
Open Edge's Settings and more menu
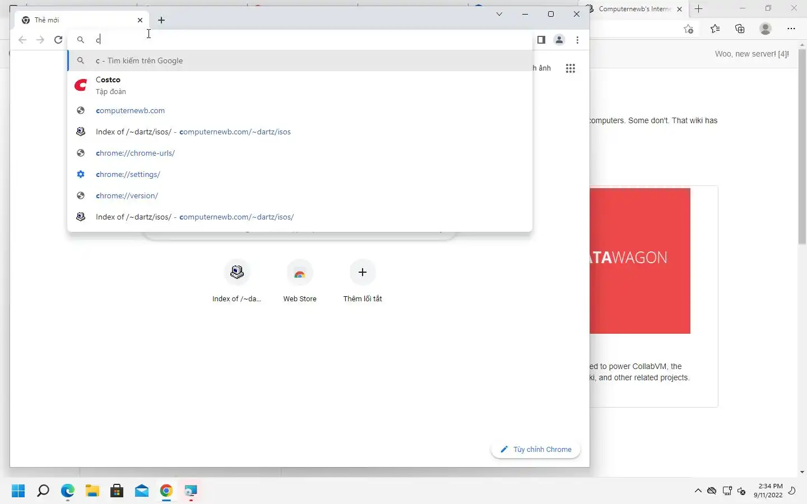pos(791,29)
